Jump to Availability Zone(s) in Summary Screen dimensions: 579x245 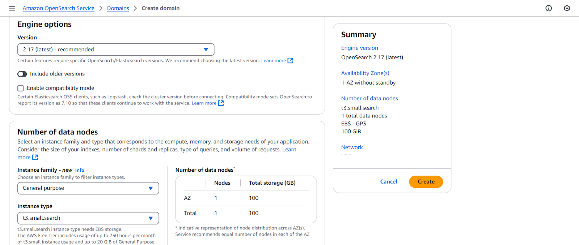coord(365,73)
